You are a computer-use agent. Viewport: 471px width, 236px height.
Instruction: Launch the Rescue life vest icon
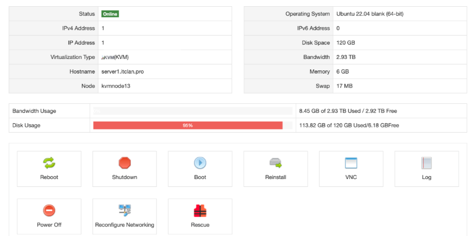tap(200, 210)
